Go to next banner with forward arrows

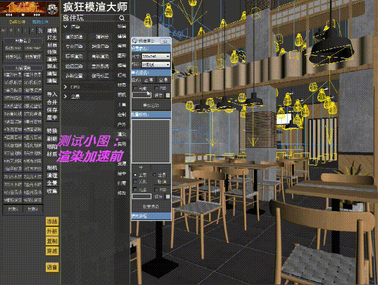(x=37, y=15)
